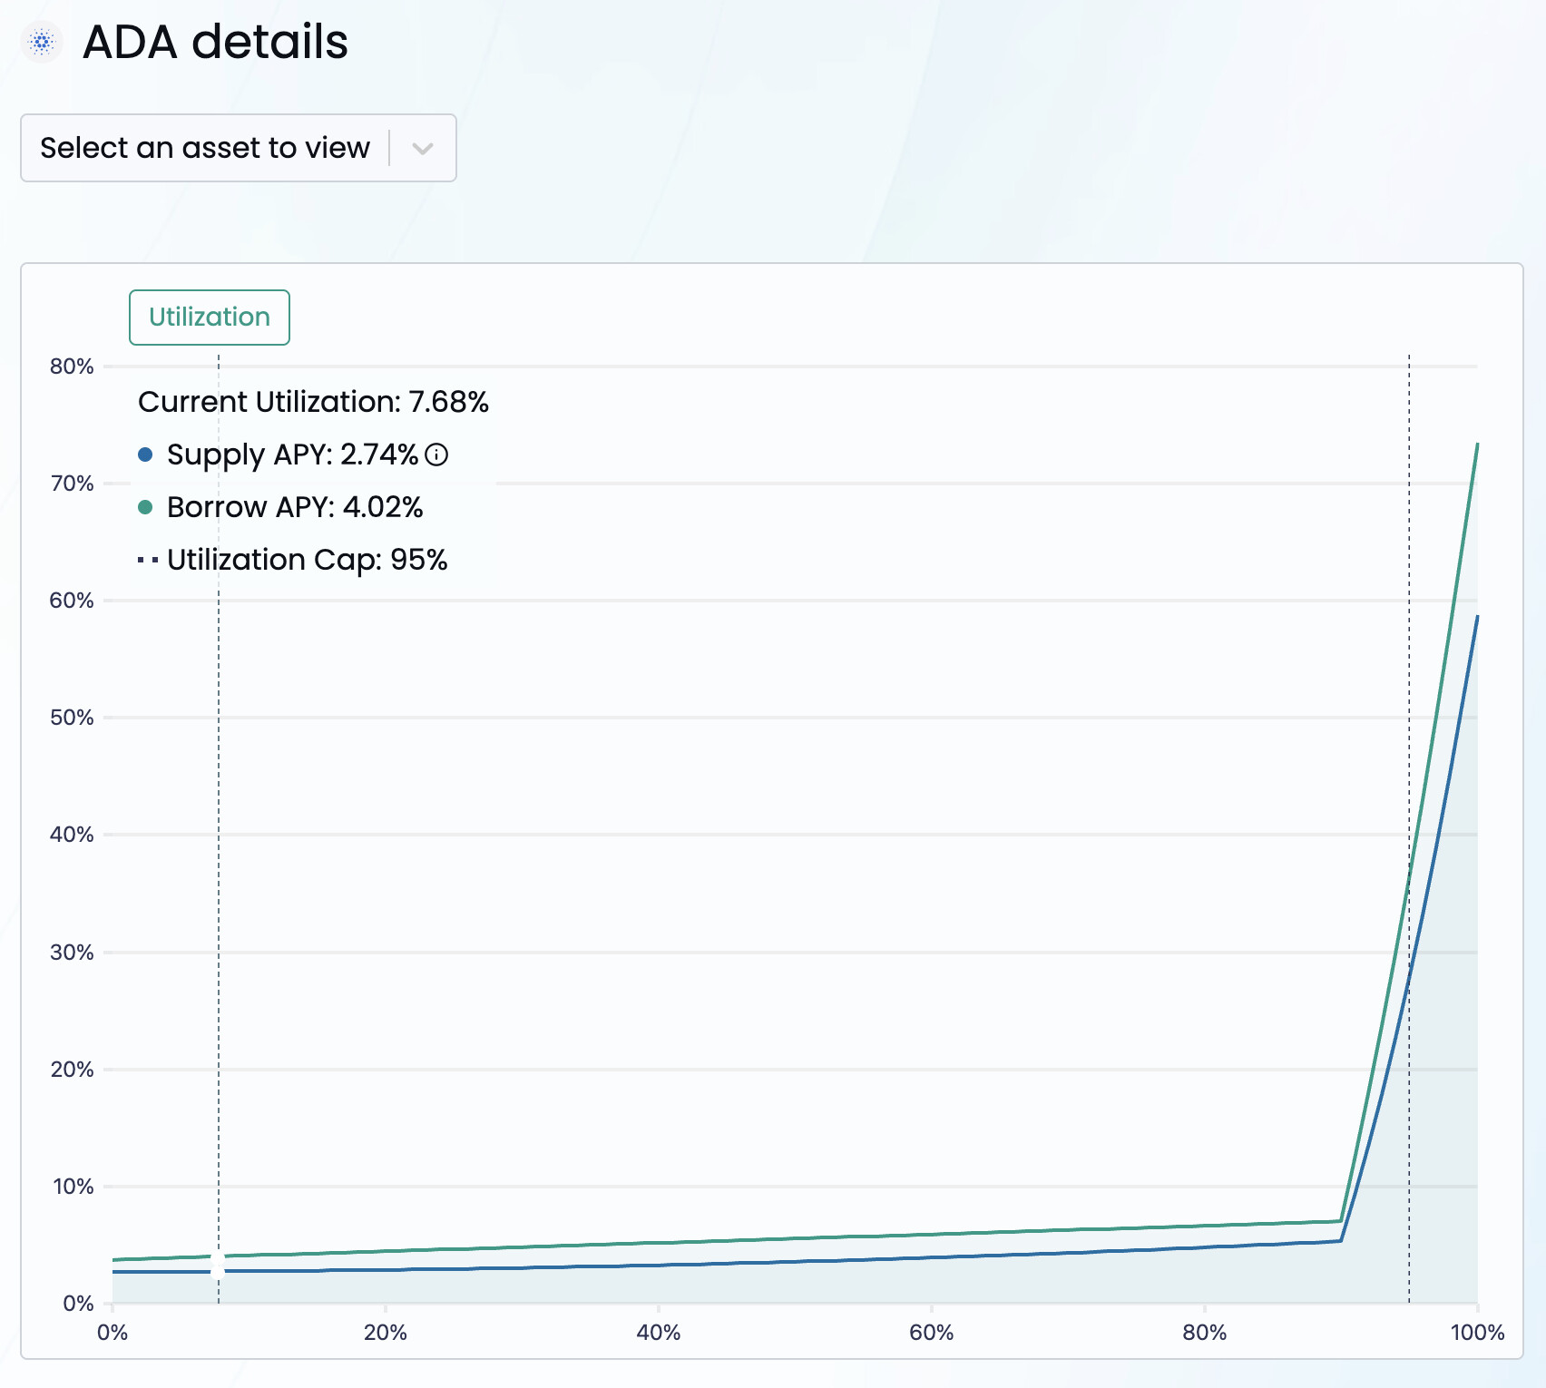Click the 80% label on the y-axis
Screen dimensions: 1546x1388
72,367
